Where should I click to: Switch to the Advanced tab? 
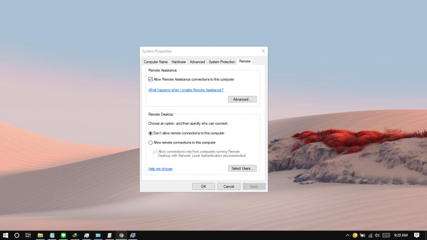[197, 62]
